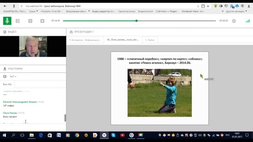Switch to the Экскаватор - Информация presentation tab
This screenshot has width=253, height=142.
pyautogui.click(x=85, y=40)
